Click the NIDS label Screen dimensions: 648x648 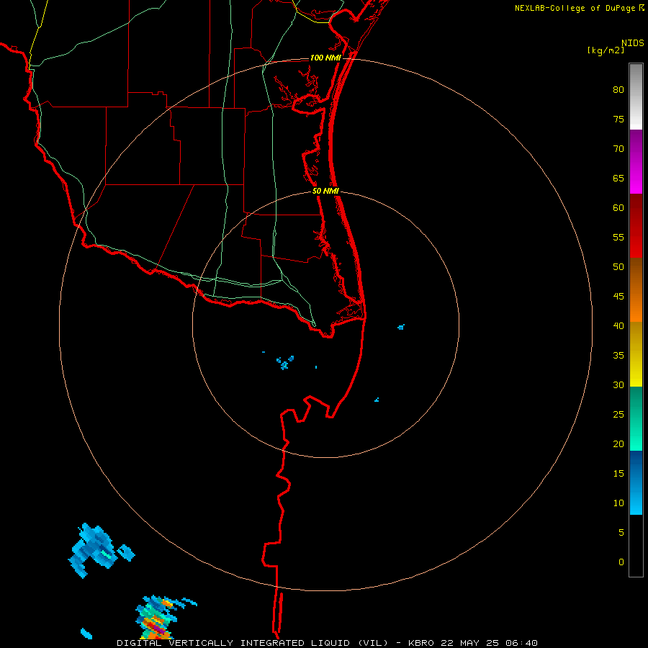pos(633,43)
